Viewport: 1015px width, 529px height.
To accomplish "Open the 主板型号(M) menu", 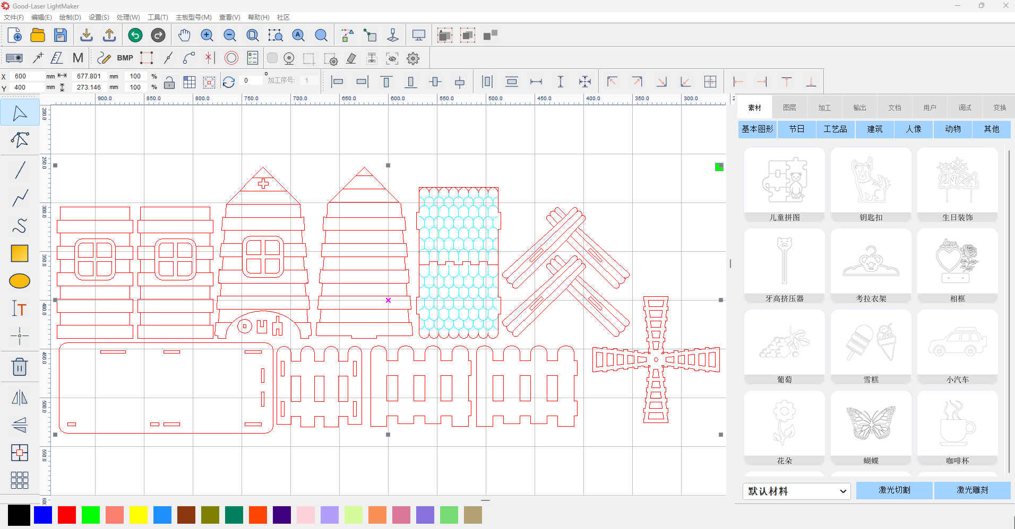I will coord(194,17).
